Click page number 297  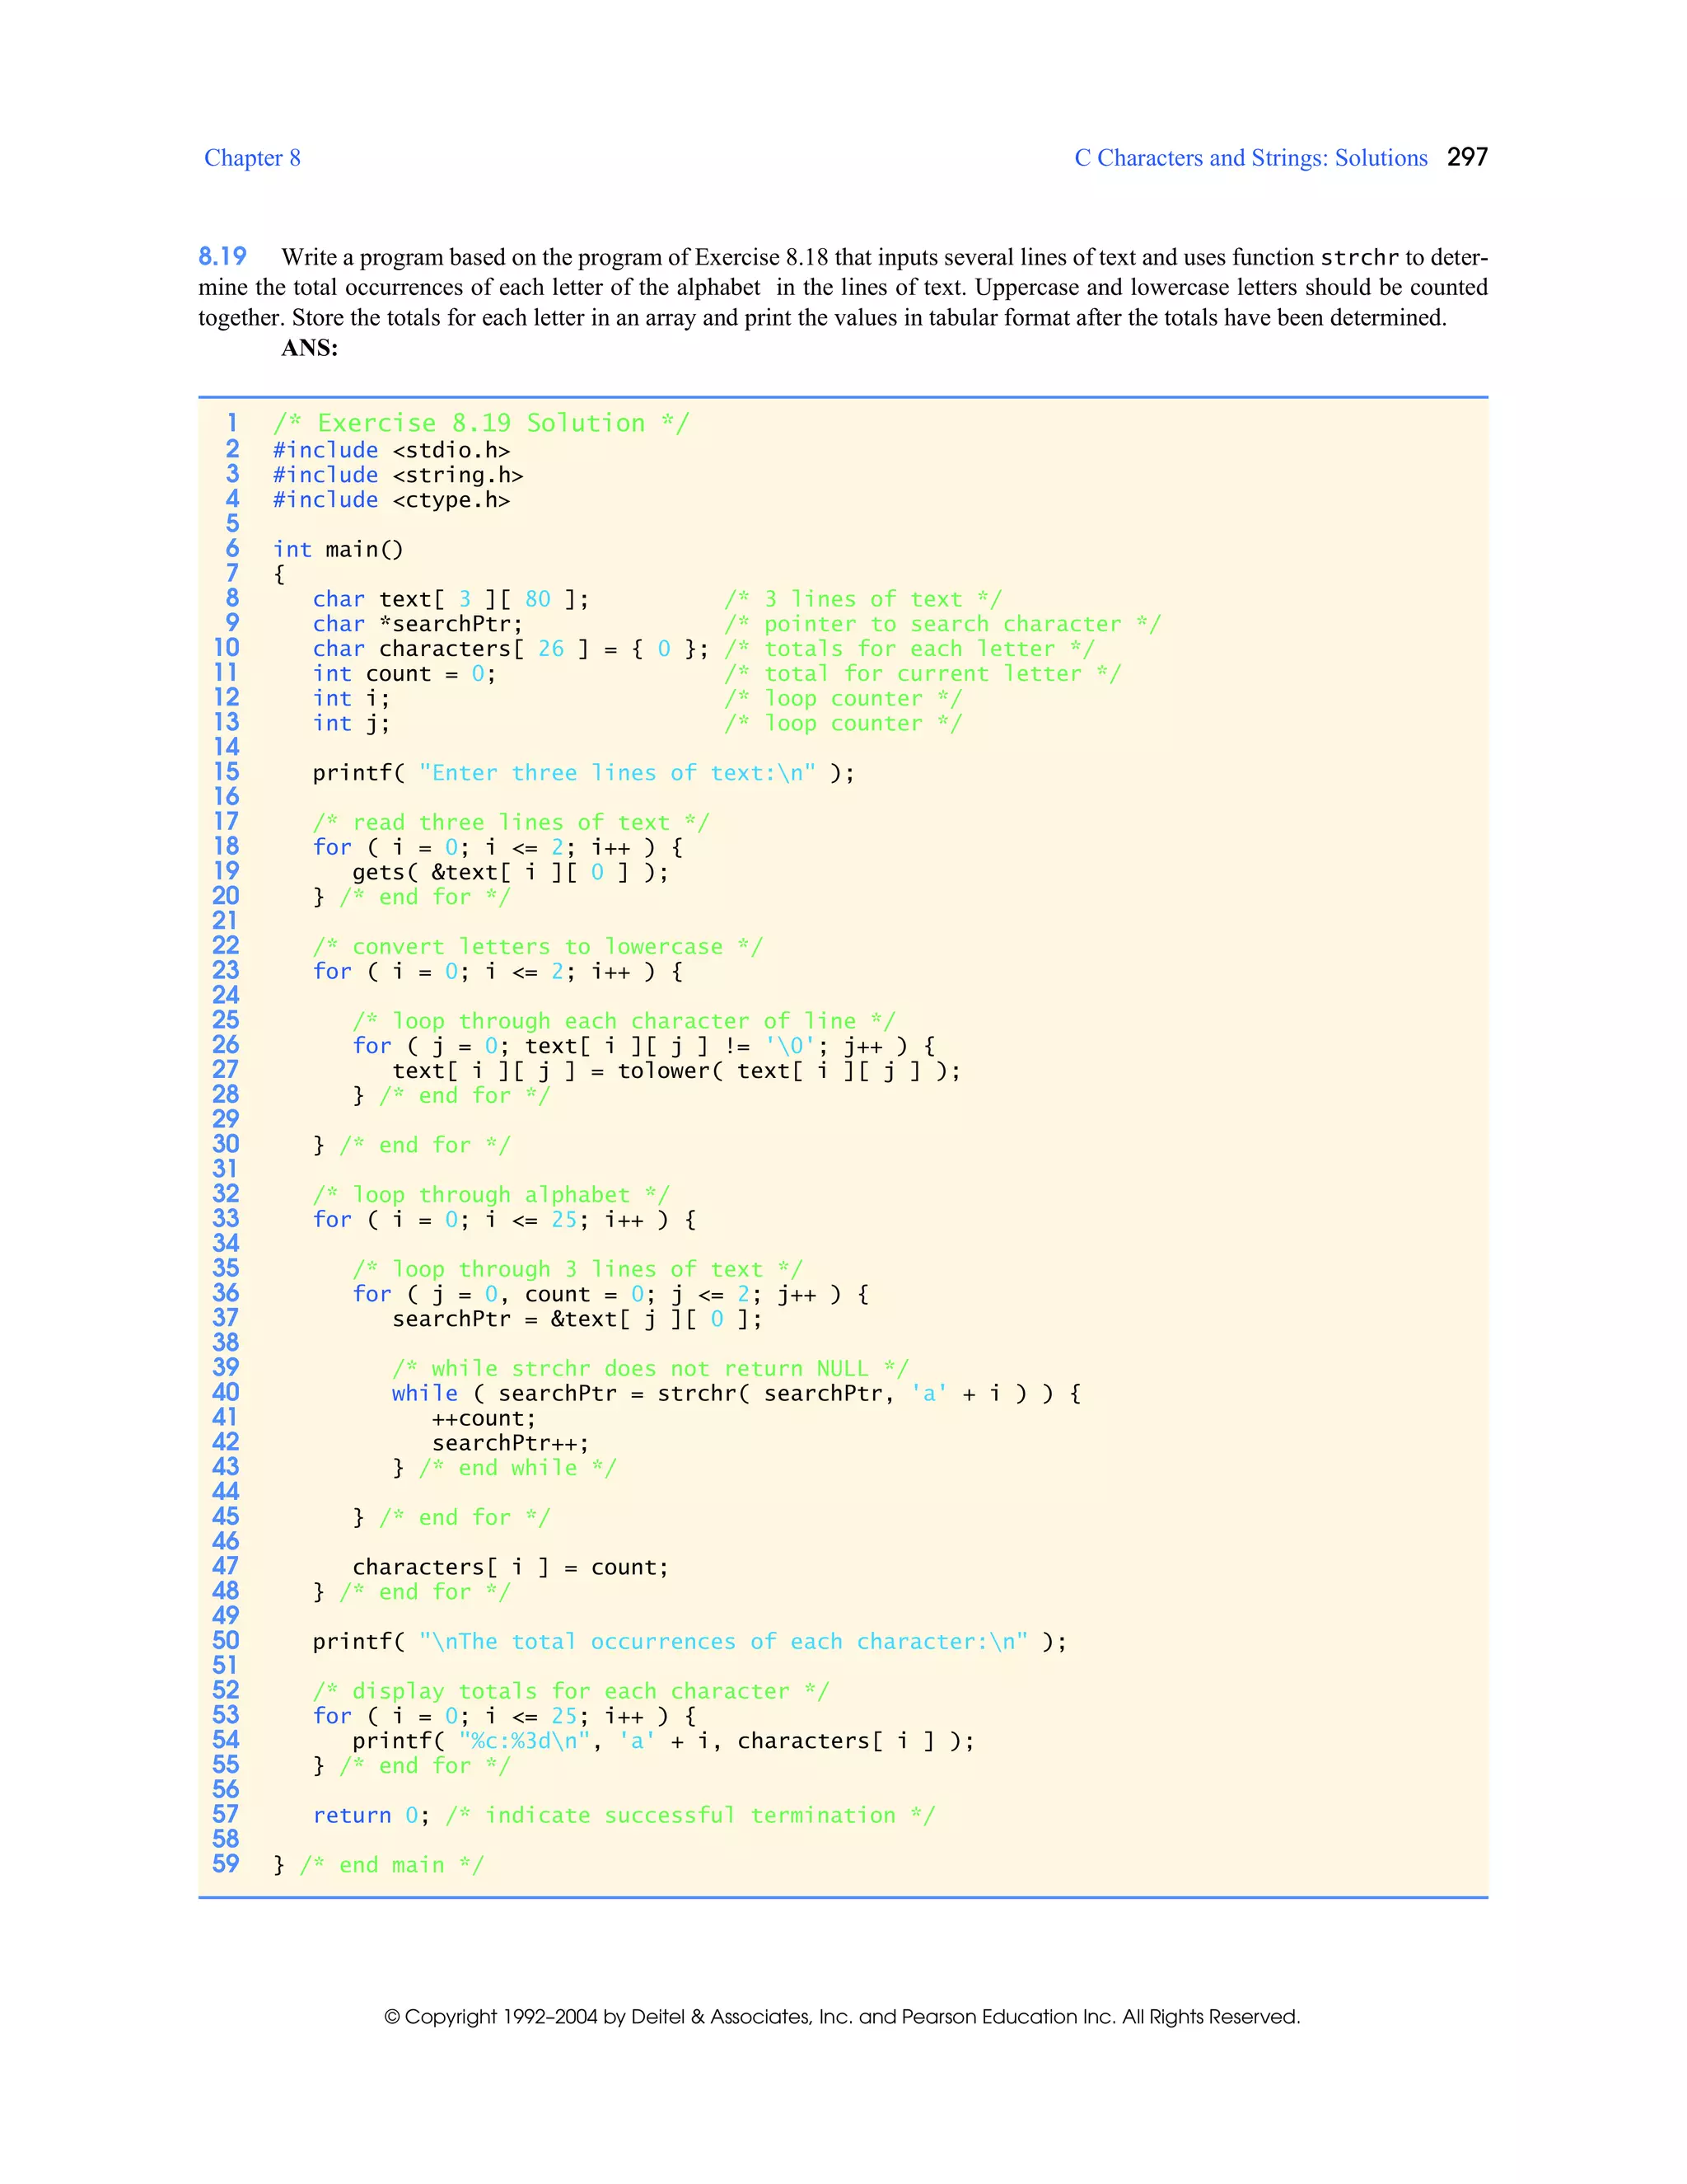pyautogui.click(x=1466, y=157)
